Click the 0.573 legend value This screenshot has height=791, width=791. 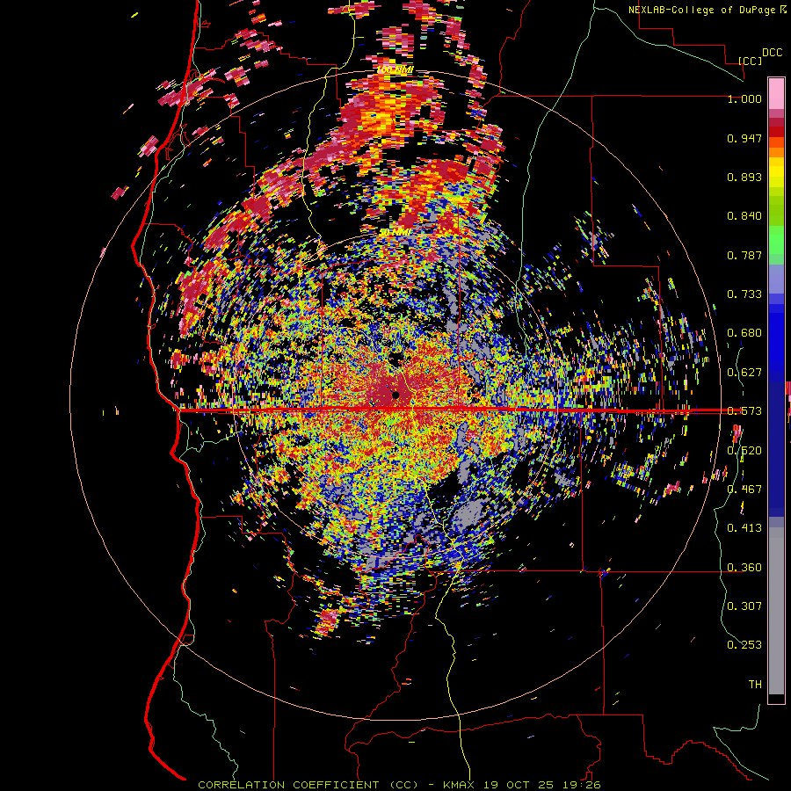[x=744, y=411]
